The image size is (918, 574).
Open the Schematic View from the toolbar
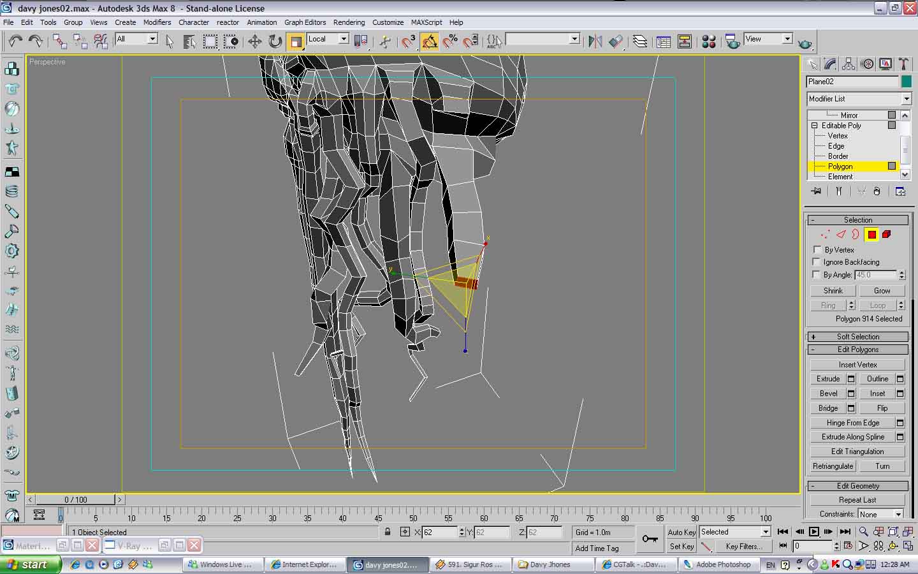685,41
